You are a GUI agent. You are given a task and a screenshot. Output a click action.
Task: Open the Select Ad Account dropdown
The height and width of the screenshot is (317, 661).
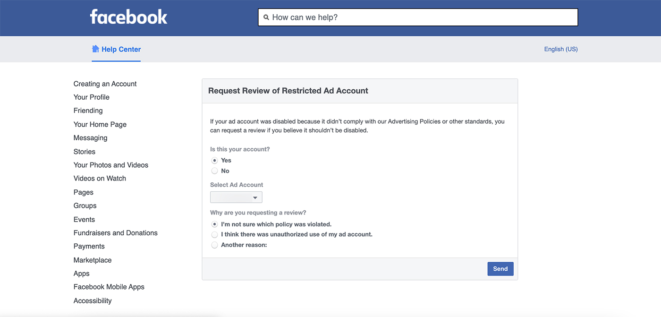[x=236, y=197]
